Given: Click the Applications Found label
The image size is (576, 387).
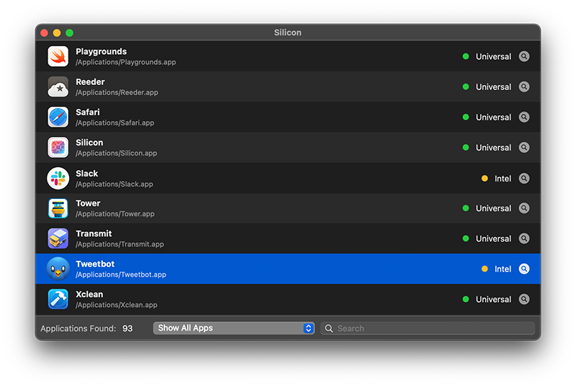Looking at the screenshot, I should pyautogui.click(x=78, y=329).
